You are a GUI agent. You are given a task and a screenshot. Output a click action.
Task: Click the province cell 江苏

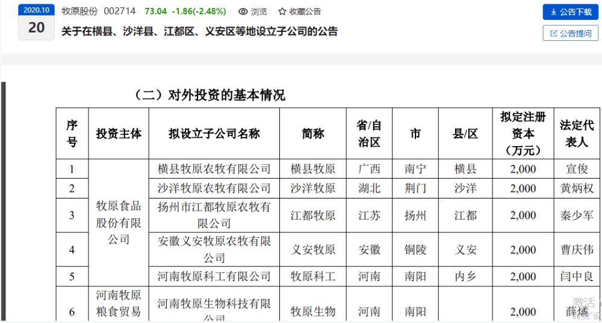click(x=370, y=215)
